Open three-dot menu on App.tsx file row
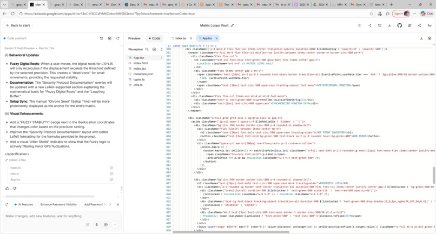The height and width of the screenshot is (234, 436). point(161,57)
